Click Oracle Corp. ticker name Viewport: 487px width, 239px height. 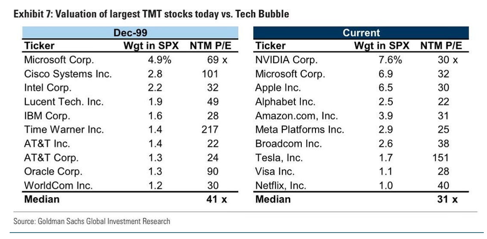53,172
